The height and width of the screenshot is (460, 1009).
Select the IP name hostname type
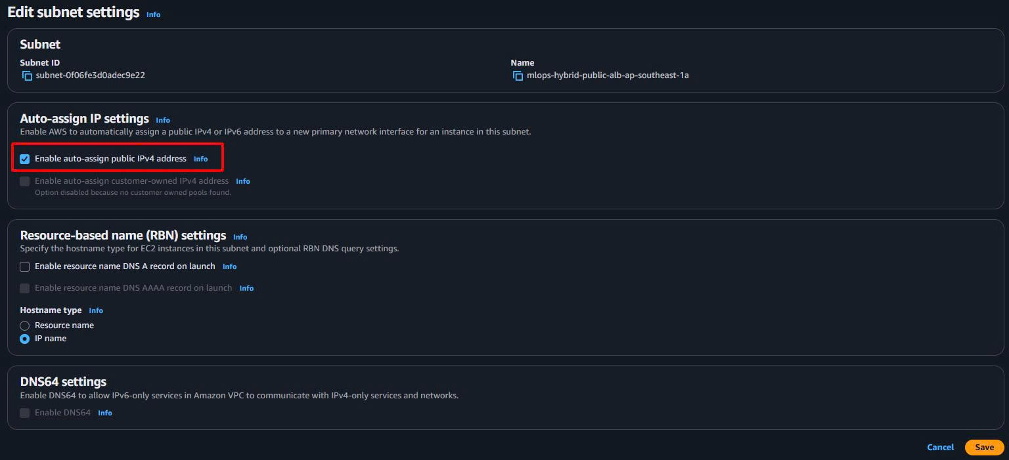(25, 339)
